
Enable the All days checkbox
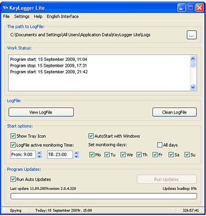[160, 145]
